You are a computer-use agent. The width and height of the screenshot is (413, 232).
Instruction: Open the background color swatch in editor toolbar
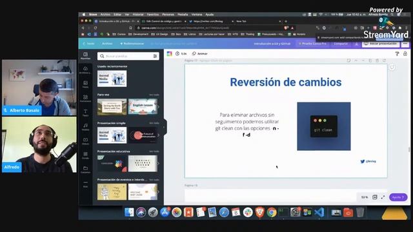point(169,53)
